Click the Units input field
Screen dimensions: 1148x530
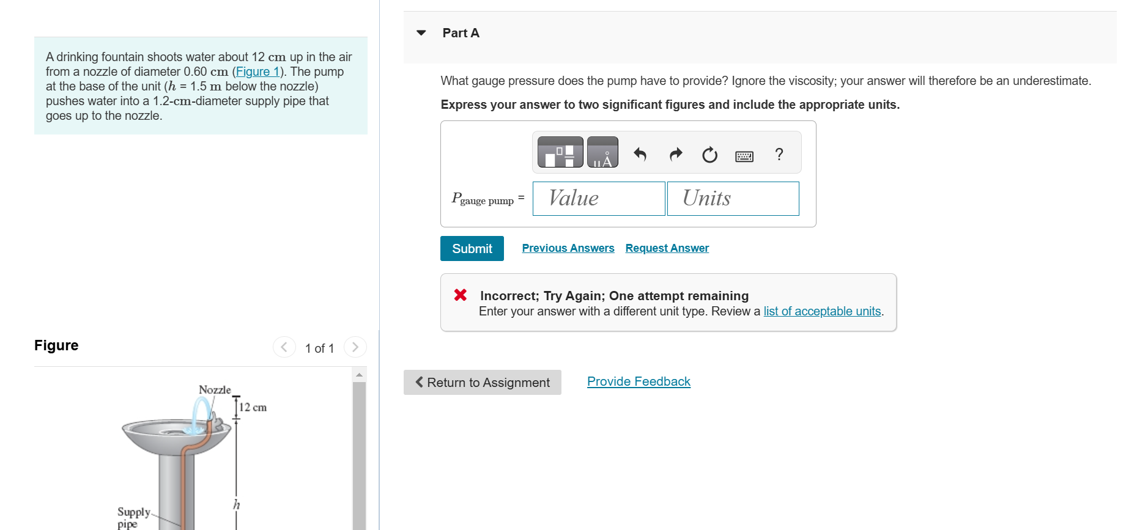[x=733, y=199]
